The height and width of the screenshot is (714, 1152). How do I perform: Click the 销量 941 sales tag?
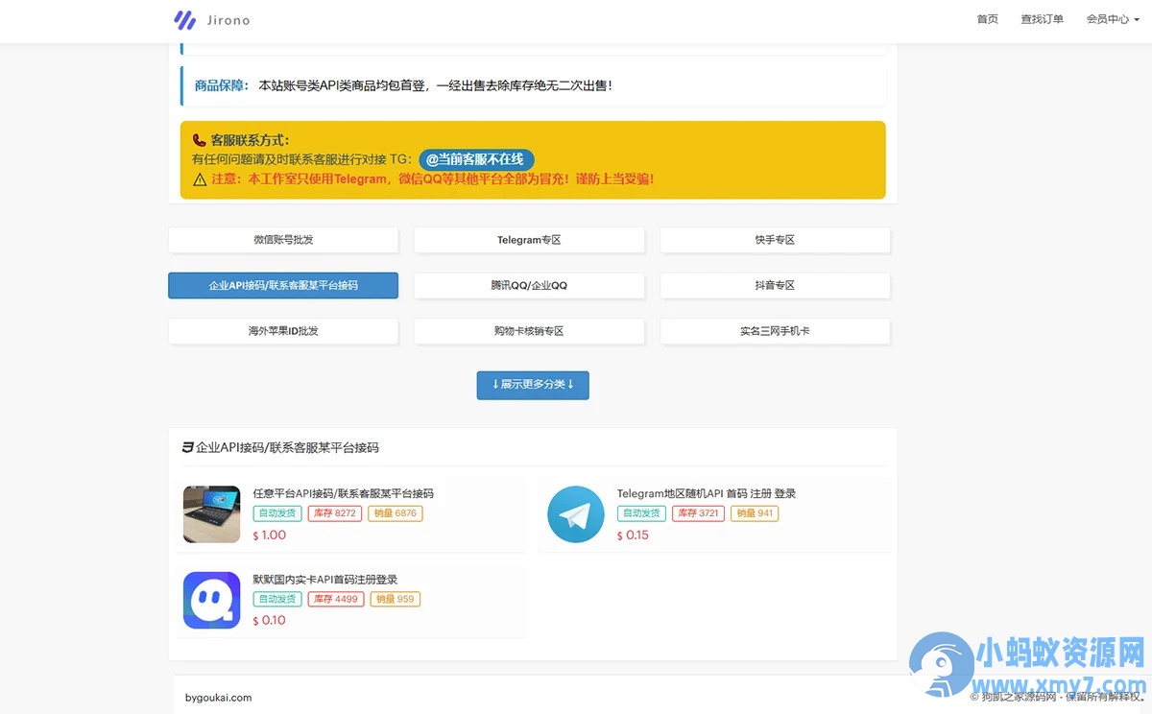(756, 513)
